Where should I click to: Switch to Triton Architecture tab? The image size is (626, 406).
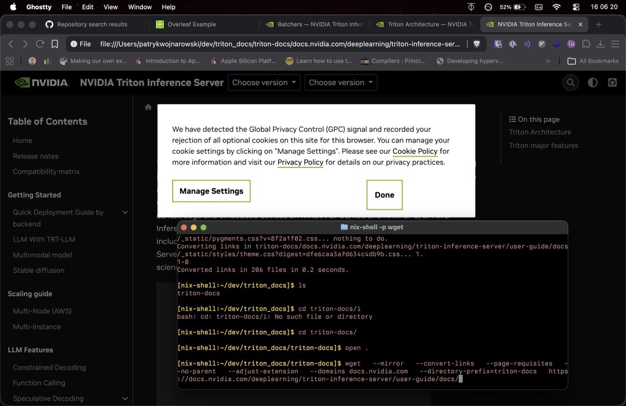click(424, 24)
